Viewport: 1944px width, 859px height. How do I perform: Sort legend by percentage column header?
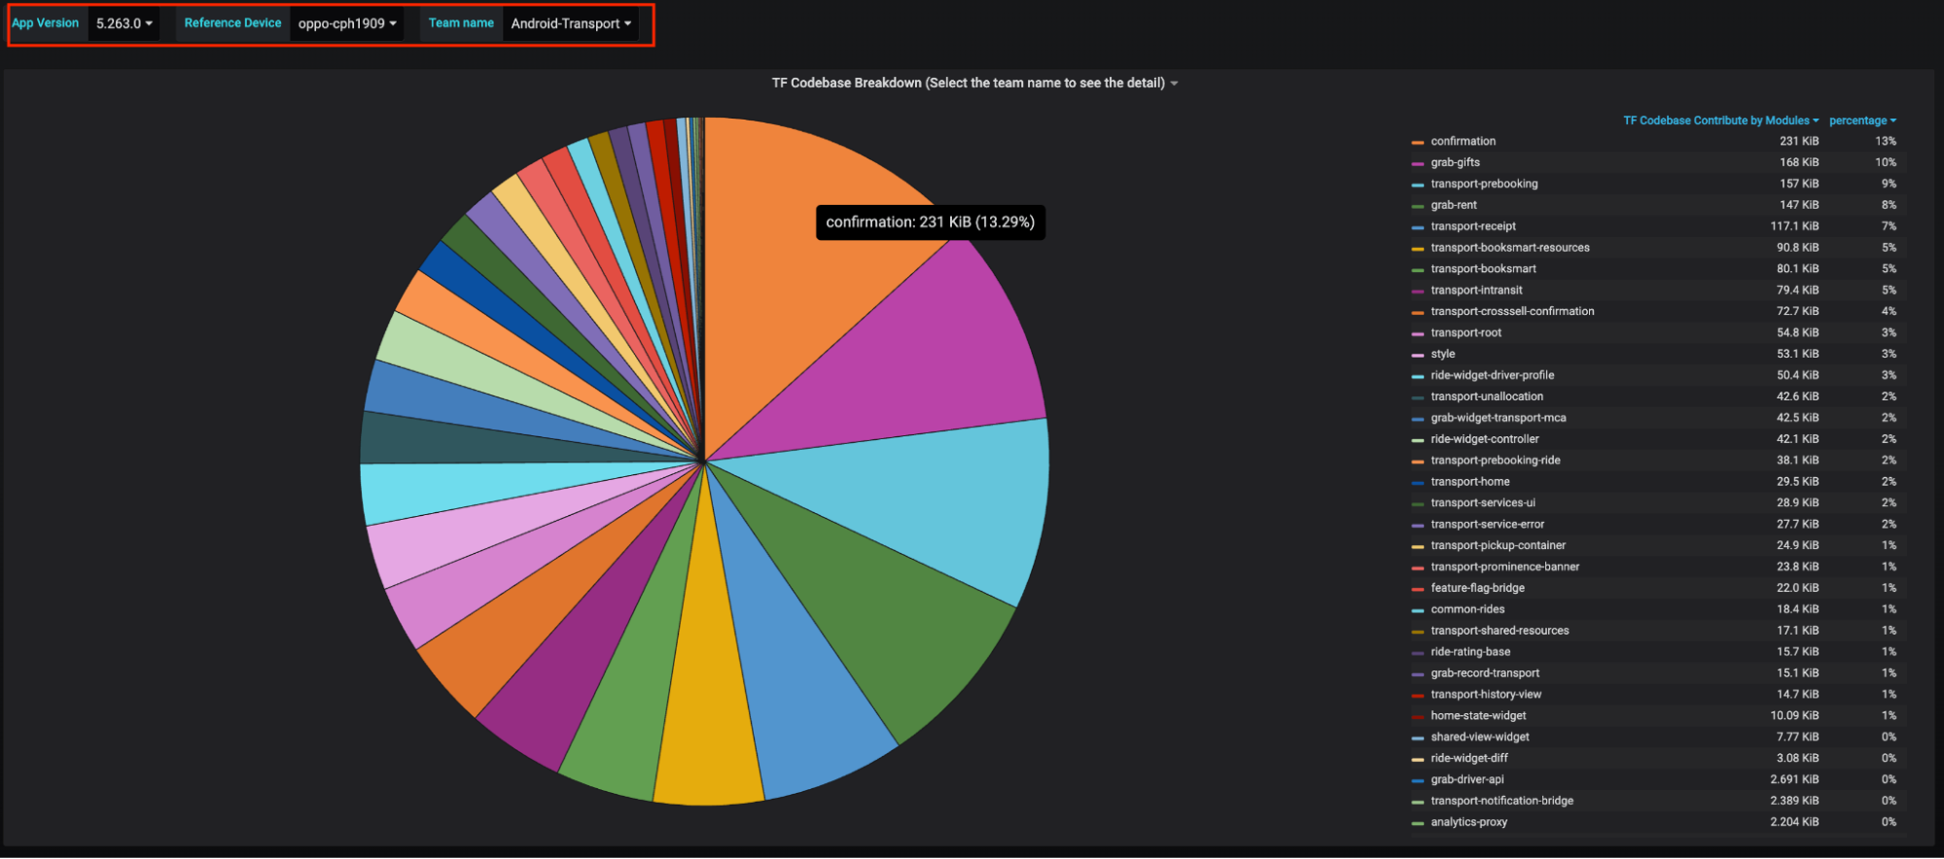tap(1862, 120)
